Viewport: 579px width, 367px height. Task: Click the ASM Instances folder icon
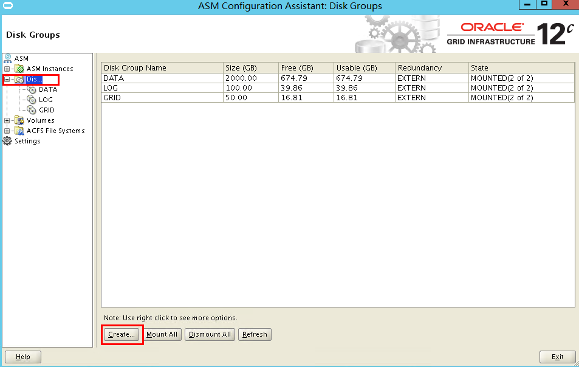(19, 69)
